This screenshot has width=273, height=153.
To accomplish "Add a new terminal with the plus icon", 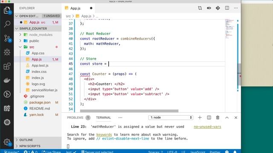I will pos(200,117).
